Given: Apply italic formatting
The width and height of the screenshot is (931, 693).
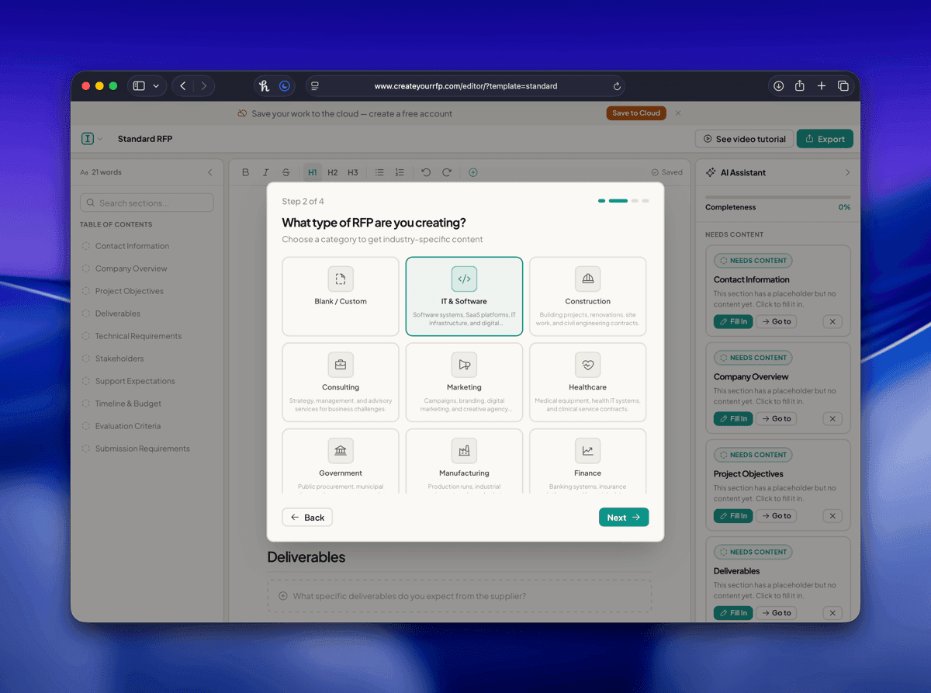Looking at the screenshot, I should tap(265, 172).
